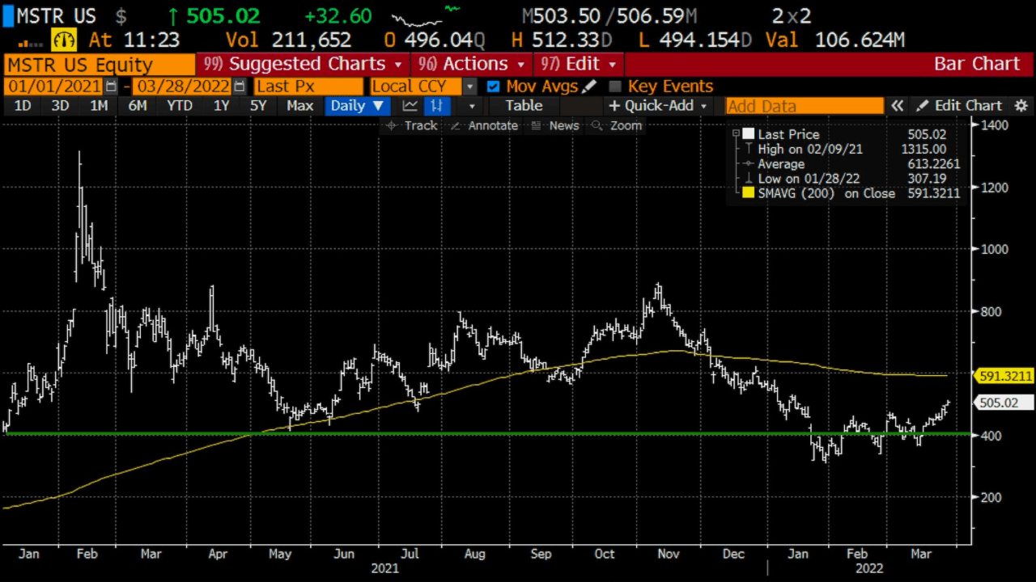The width and height of the screenshot is (1036, 582).
Task: Activate the Track crosshair tool
Action: [411, 125]
